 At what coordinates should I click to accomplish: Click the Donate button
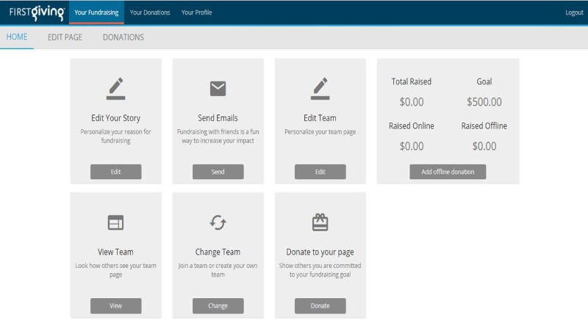tap(320, 306)
